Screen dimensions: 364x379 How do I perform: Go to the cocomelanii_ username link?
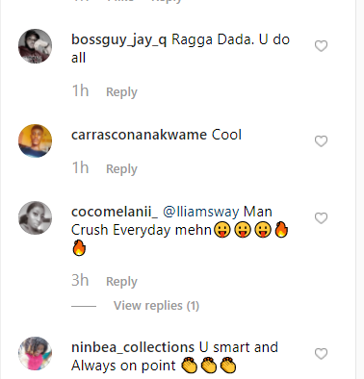[115, 212]
